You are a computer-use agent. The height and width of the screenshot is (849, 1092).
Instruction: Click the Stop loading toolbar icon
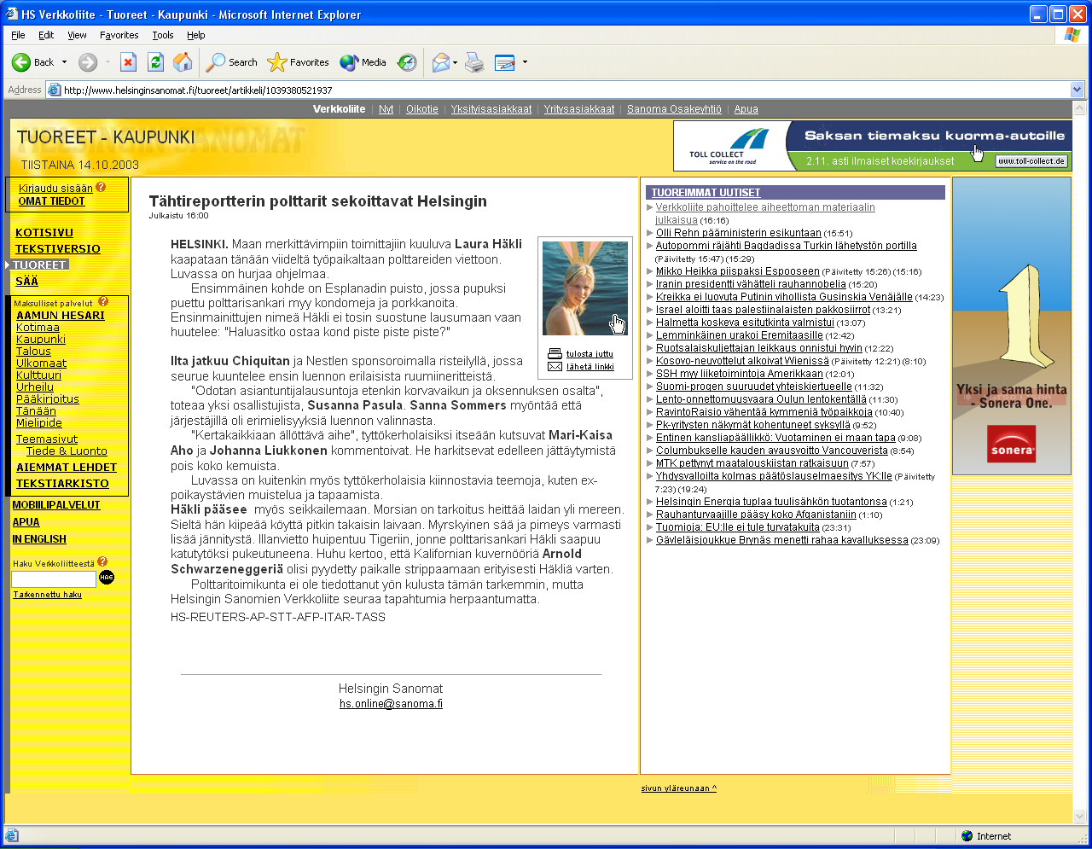coord(128,62)
